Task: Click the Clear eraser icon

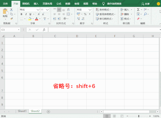Action: pyautogui.click(x=138, y=19)
